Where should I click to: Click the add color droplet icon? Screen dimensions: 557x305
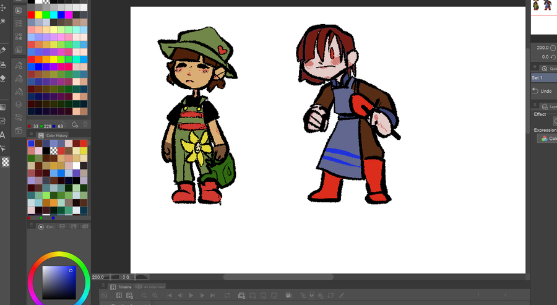(75, 124)
